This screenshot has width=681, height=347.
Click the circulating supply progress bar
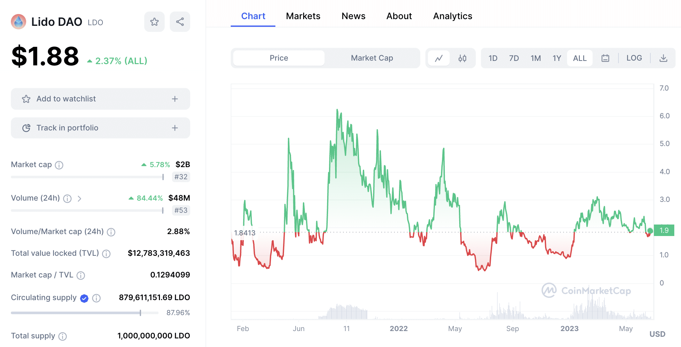(x=85, y=313)
